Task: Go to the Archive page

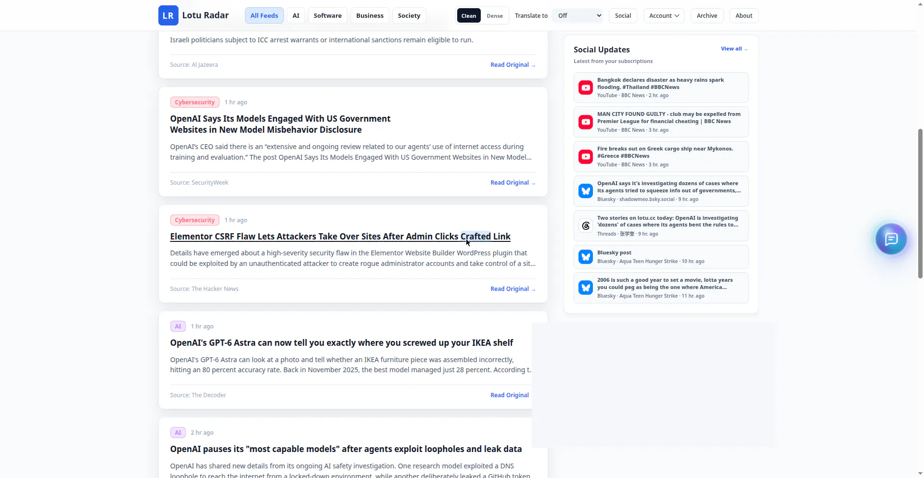Action: click(x=707, y=15)
